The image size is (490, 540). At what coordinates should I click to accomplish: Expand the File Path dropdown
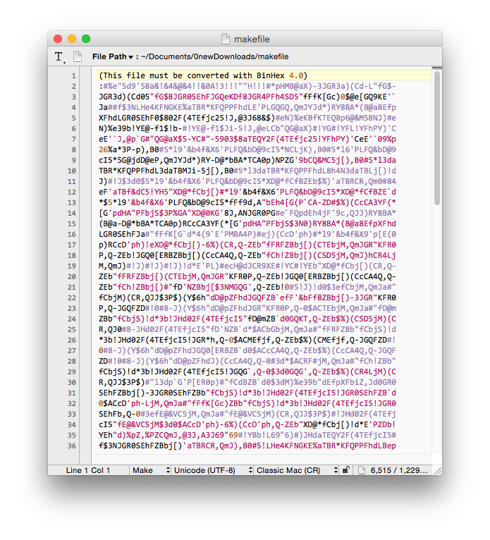tap(111, 56)
